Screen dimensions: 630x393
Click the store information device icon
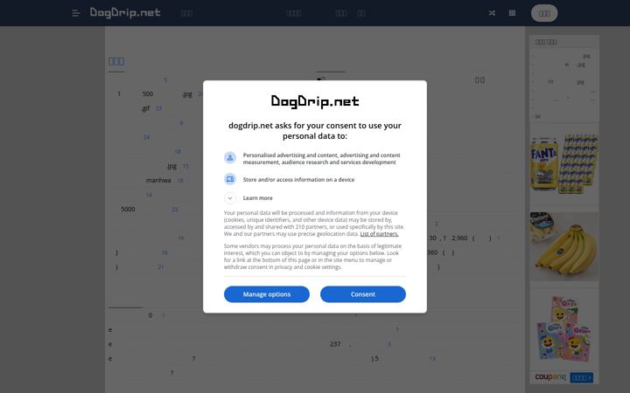[x=230, y=179]
